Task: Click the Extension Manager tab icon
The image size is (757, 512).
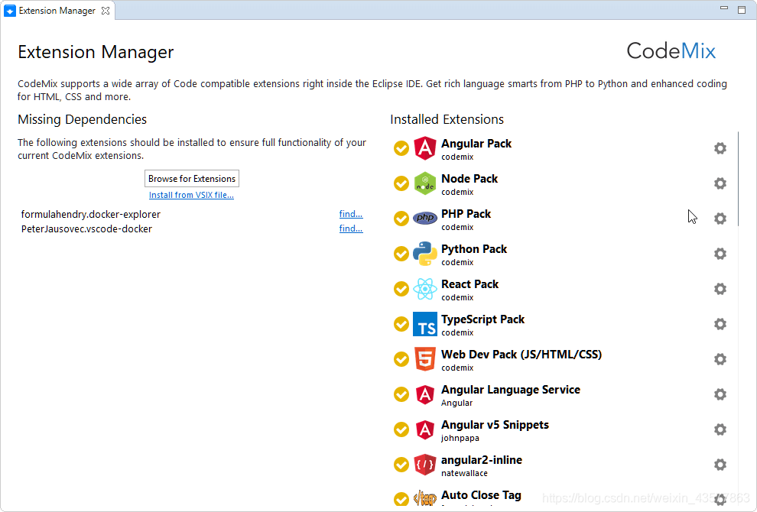Action: pyautogui.click(x=10, y=11)
